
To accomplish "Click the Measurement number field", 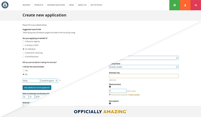I will 118,91.
